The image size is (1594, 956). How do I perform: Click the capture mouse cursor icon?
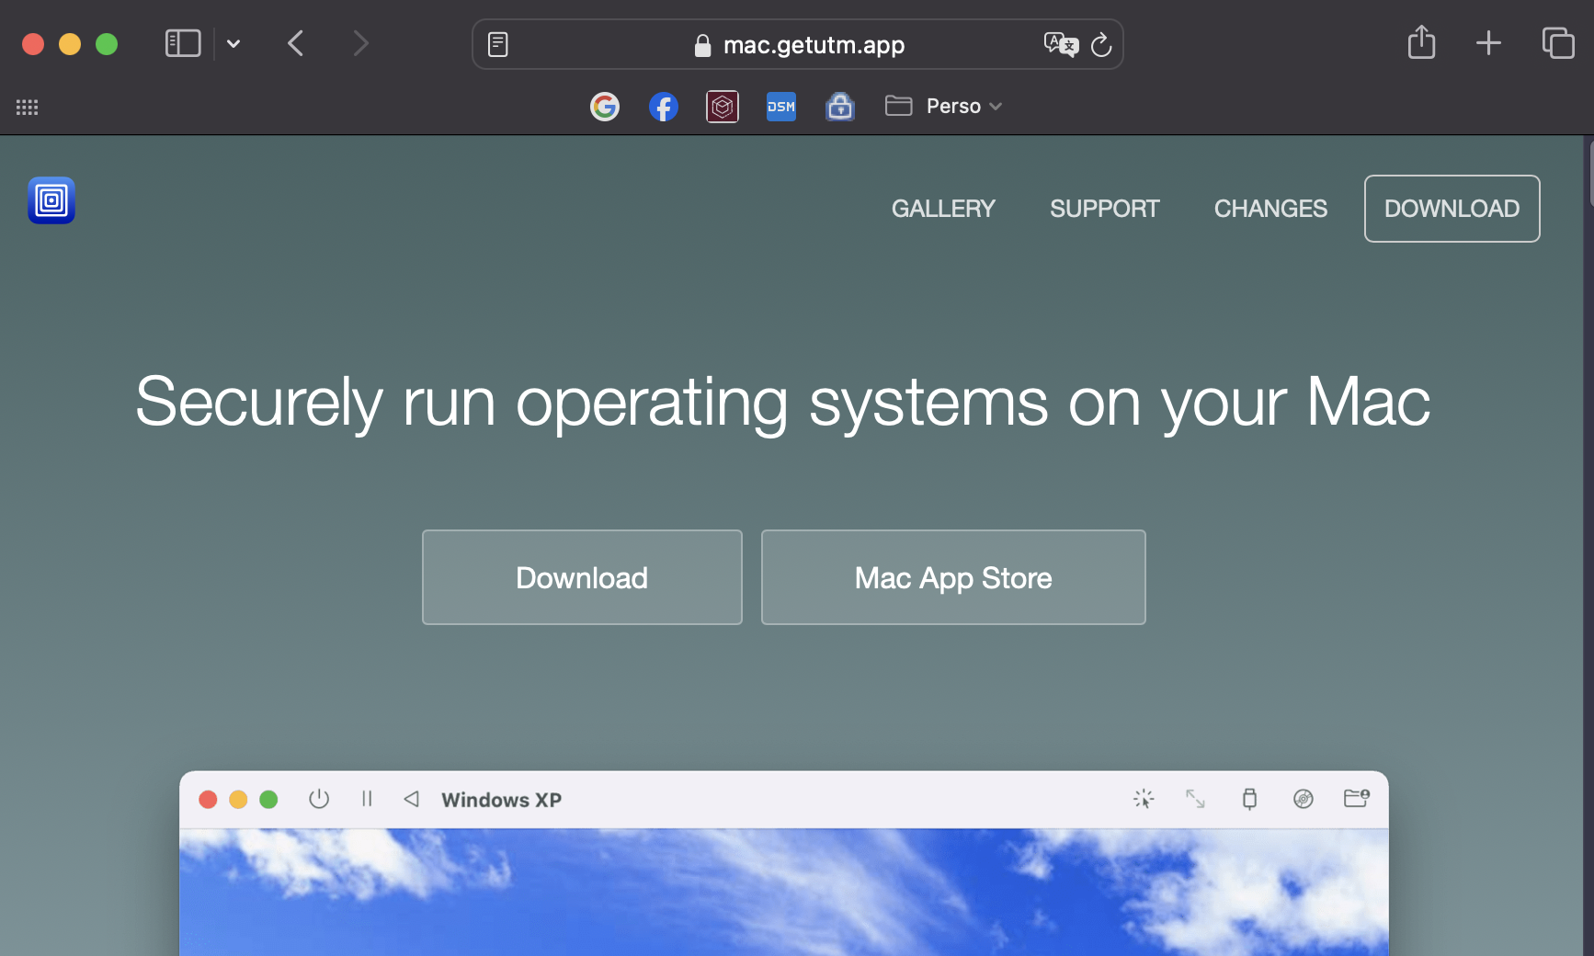[1144, 799]
